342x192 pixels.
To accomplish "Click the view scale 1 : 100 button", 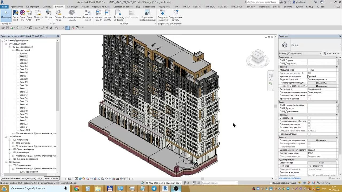I will pos(68,179).
